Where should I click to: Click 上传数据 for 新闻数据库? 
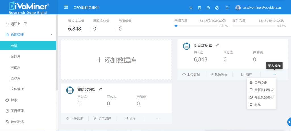click(x=191, y=75)
